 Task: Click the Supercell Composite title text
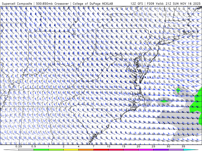pyautogui.click(x=17, y=4)
